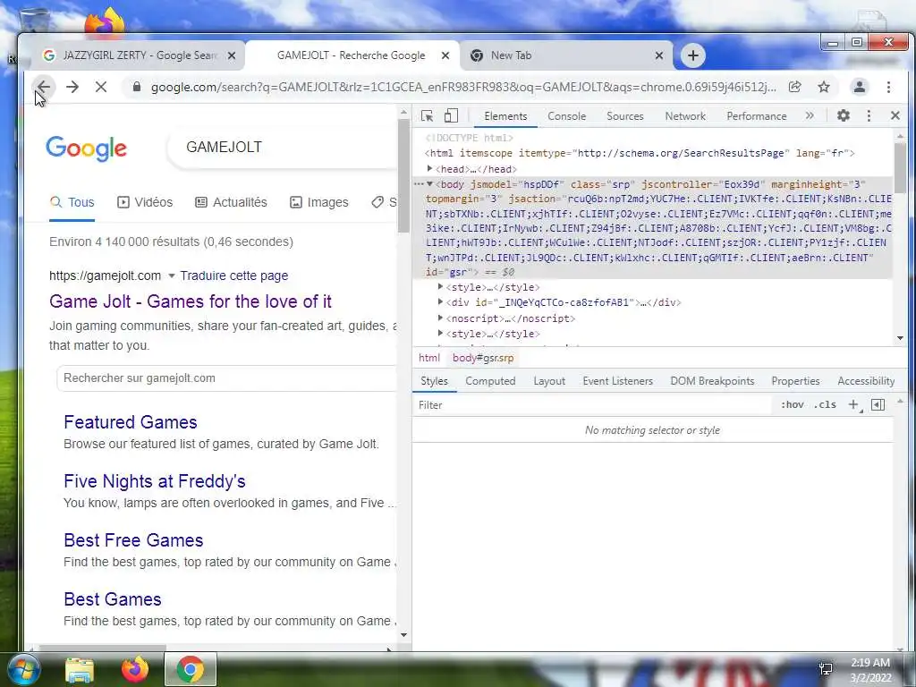
Task: Switch to the Console tab
Action: (x=566, y=116)
